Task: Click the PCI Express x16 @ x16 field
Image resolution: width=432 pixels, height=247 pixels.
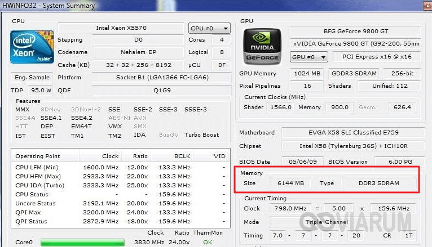Action: (x=377, y=57)
